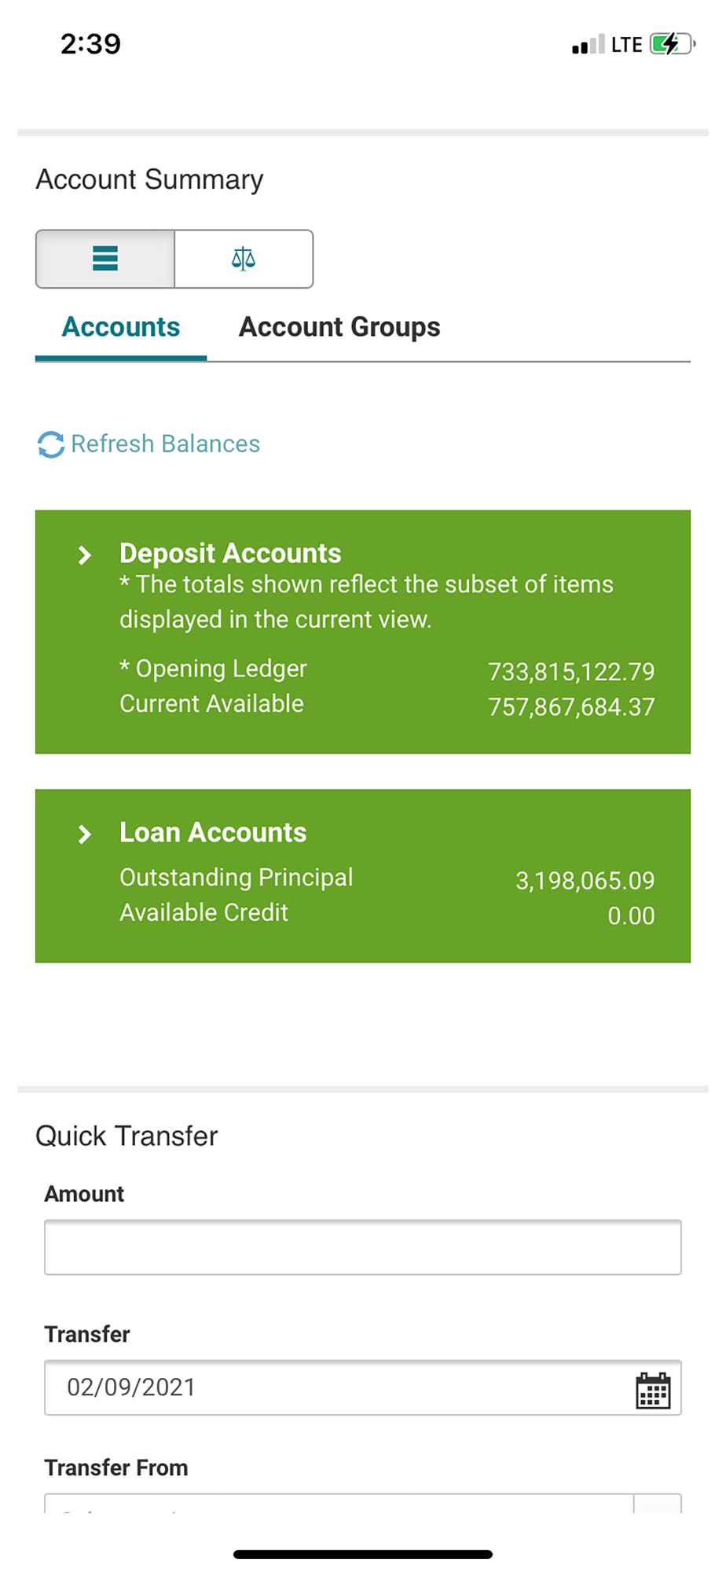Open the calendar date picker icon
Viewport: 726px width, 1573px height.
653,1391
